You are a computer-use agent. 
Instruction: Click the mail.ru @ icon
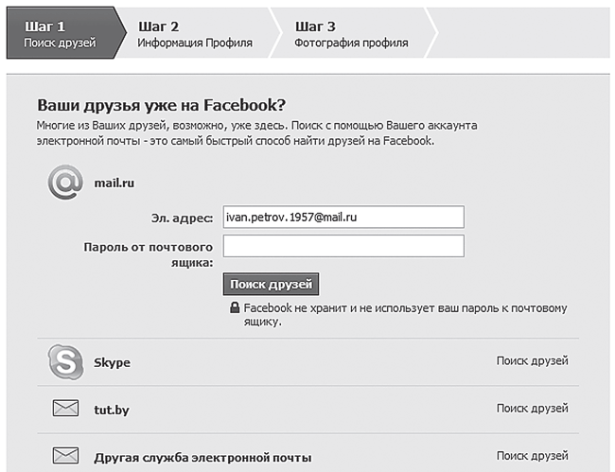[x=65, y=183]
